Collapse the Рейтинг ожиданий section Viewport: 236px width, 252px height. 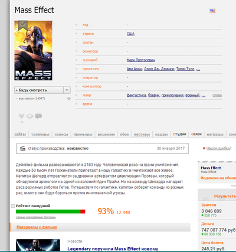[13, 206]
